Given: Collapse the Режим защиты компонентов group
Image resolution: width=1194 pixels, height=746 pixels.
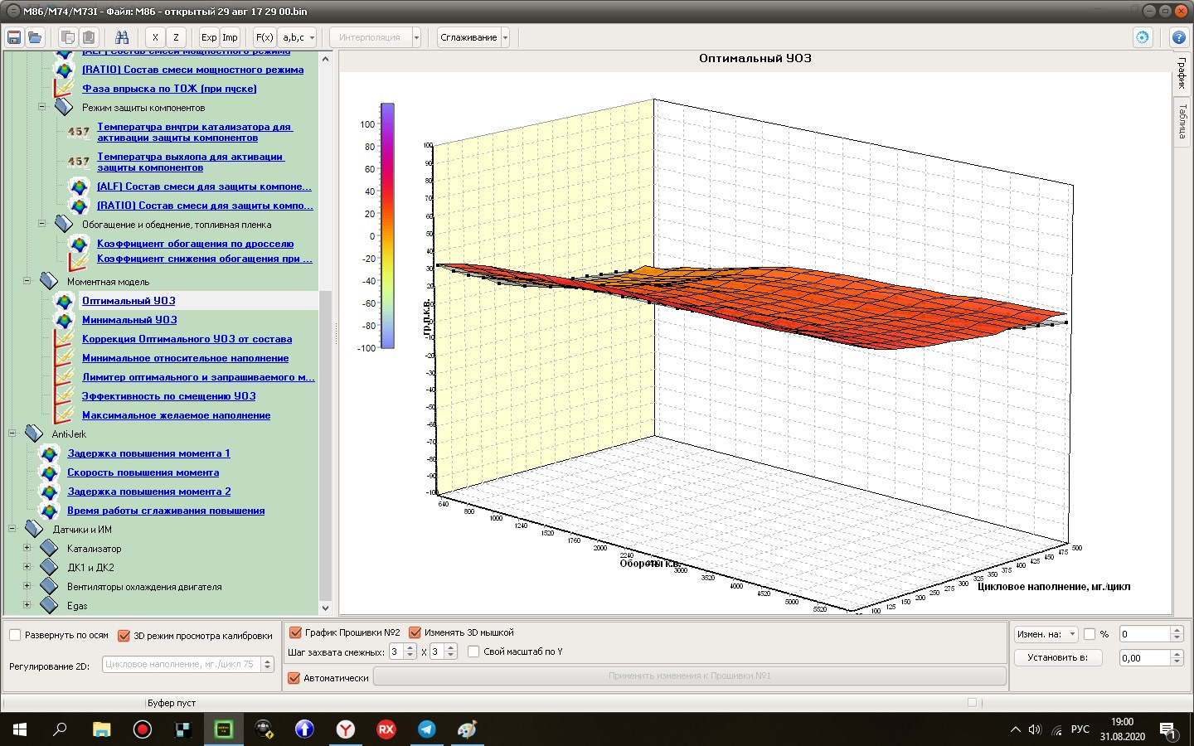Looking at the screenshot, I should click(x=42, y=107).
